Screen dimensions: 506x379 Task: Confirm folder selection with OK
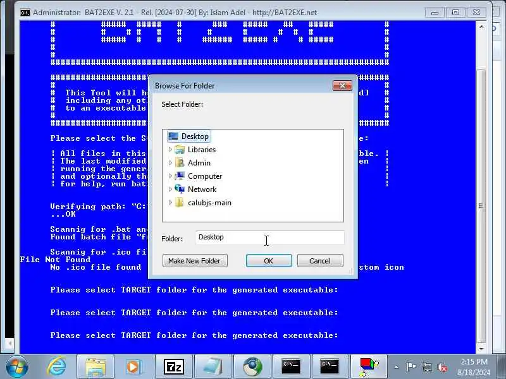tap(269, 261)
